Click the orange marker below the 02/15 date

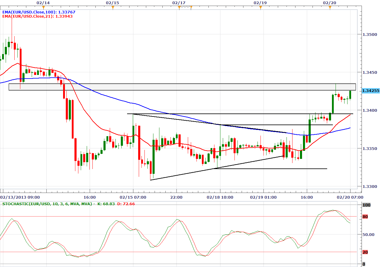pos(112,7)
